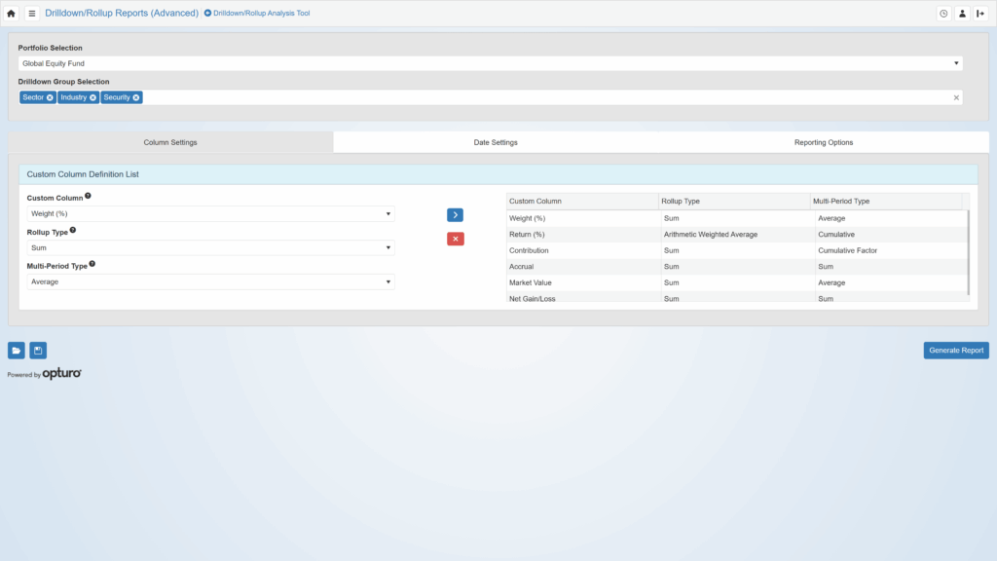Remove column using red X button

coord(455,239)
